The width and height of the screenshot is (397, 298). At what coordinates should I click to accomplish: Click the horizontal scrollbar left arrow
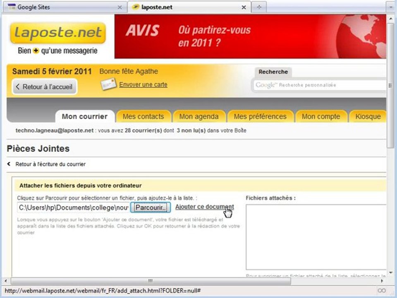coord(6,281)
